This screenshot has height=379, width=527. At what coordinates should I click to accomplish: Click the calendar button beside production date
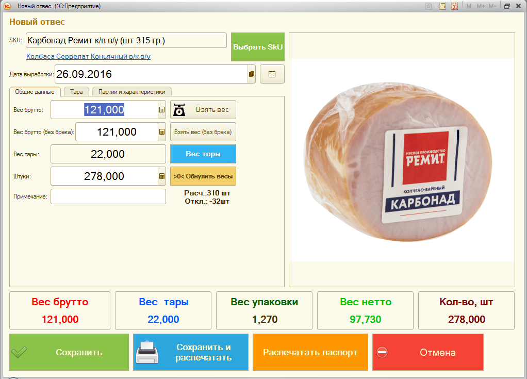(272, 74)
